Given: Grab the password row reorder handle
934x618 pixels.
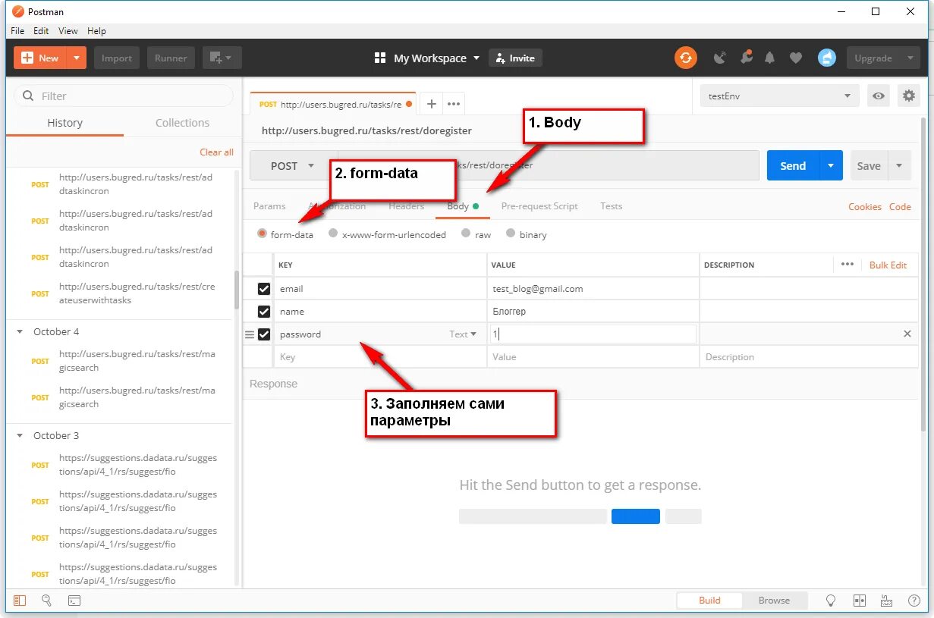Looking at the screenshot, I should coord(250,334).
